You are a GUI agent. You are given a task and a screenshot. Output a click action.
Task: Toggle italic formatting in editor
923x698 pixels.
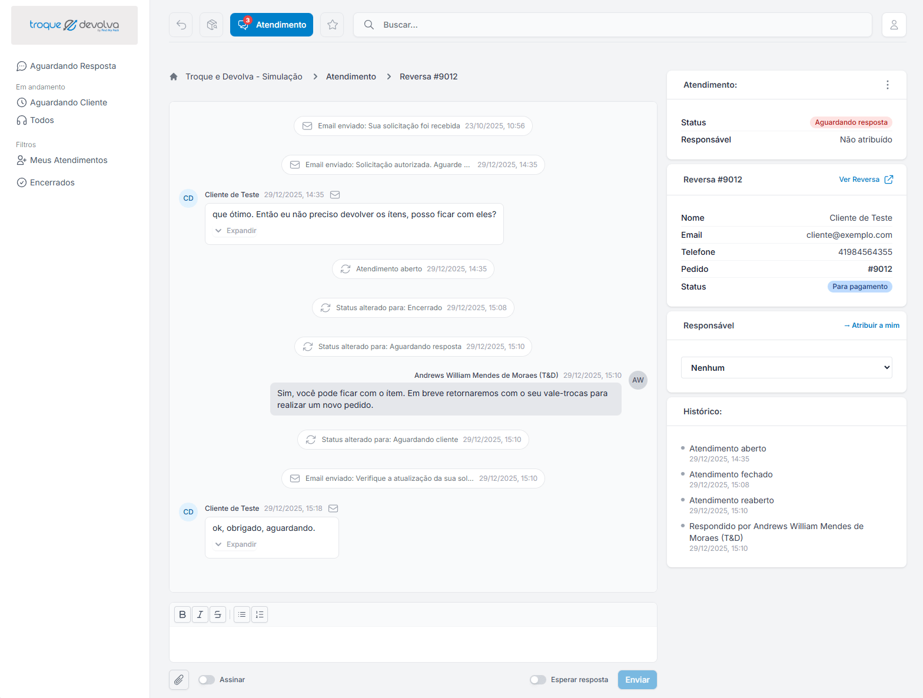[x=200, y=614]
